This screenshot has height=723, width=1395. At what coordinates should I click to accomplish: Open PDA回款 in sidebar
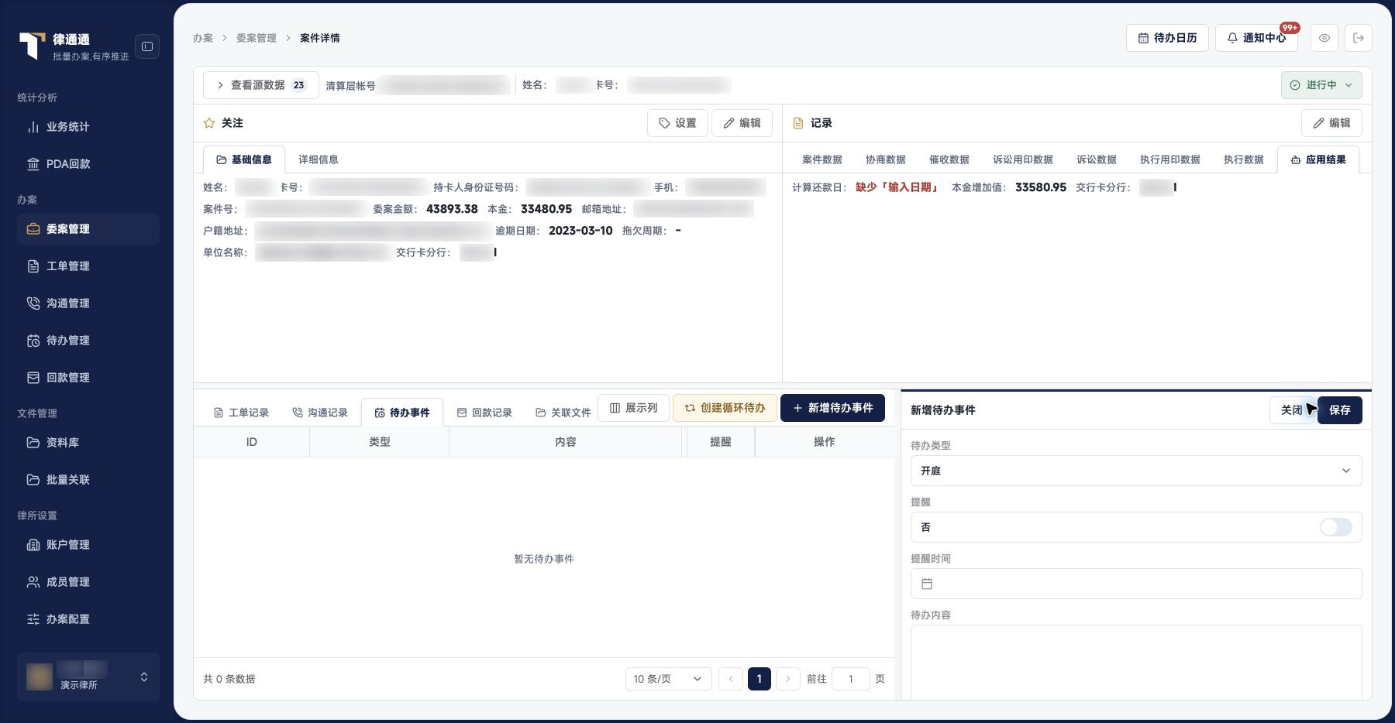[x=88, y=164]
